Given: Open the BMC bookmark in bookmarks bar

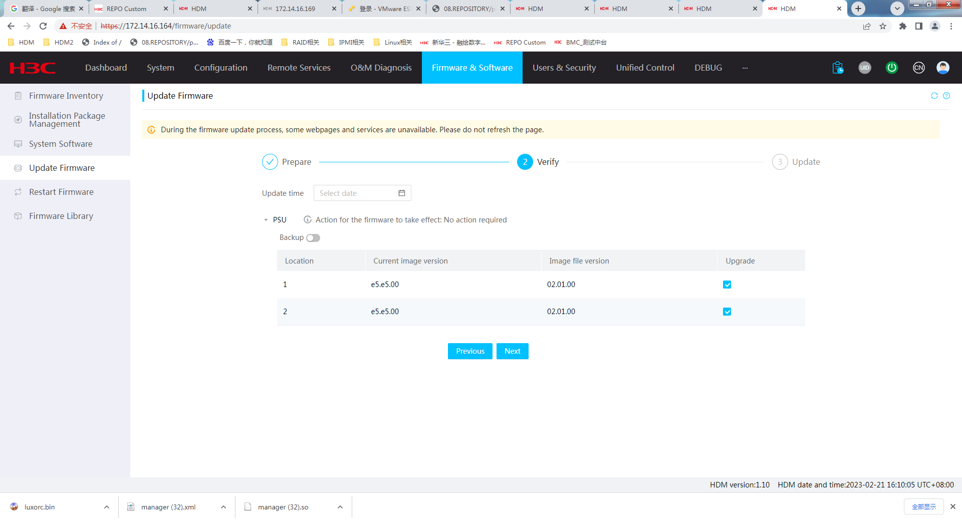Looking at the screenshot, I should 580,43.
